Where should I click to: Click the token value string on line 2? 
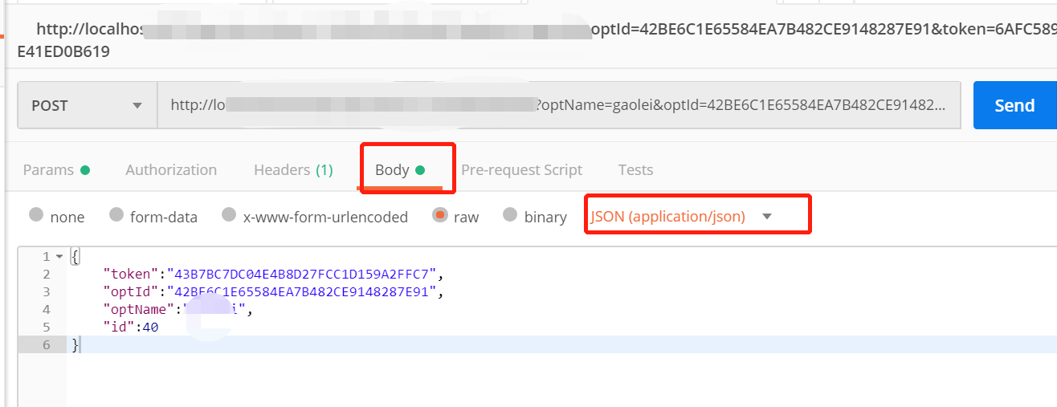click(x=304, y=274)
